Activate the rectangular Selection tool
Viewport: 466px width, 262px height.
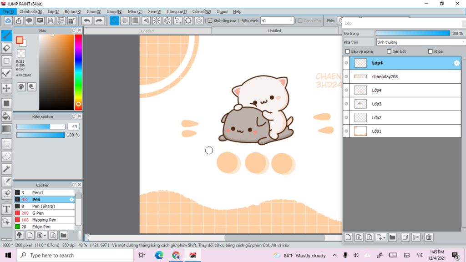(x=6, y=144)
